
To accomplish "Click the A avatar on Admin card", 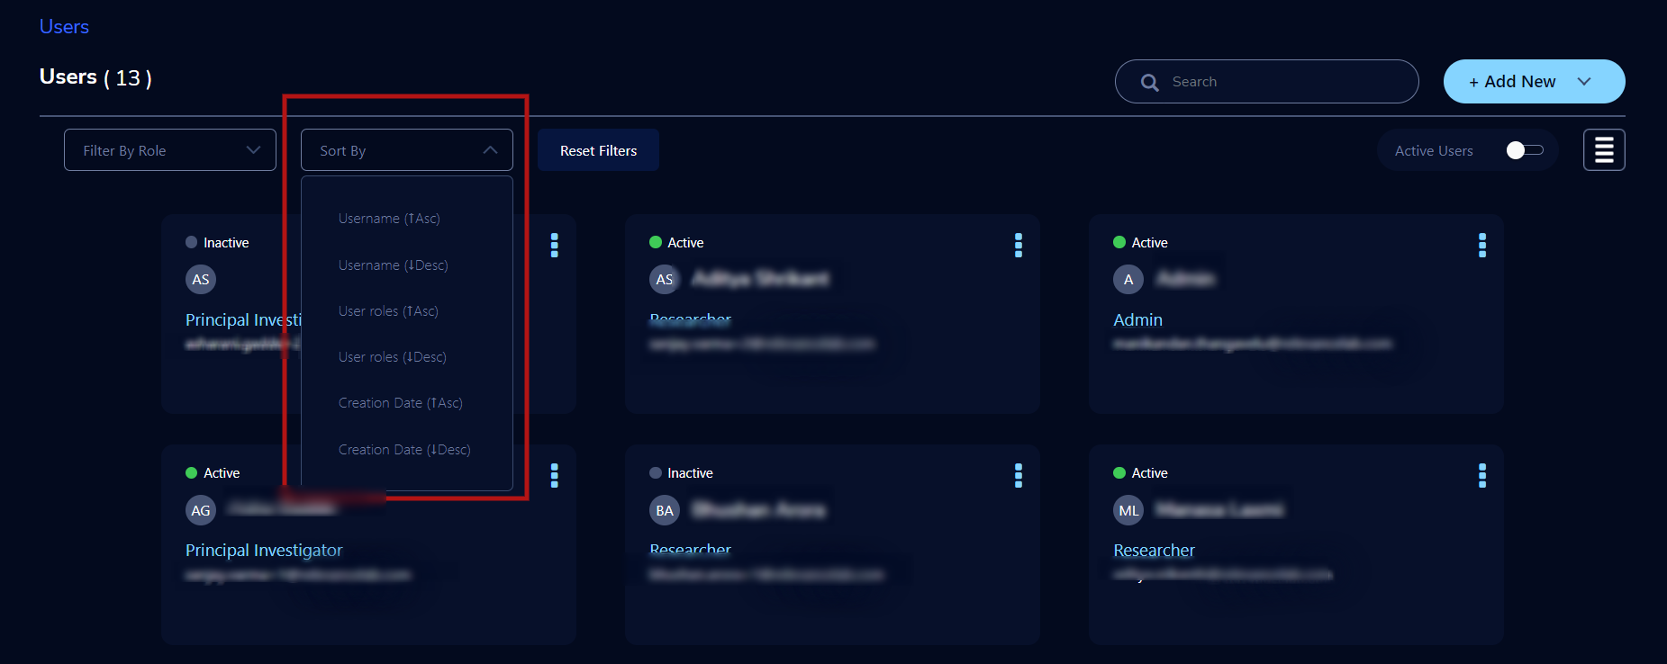I will 1128,280.
